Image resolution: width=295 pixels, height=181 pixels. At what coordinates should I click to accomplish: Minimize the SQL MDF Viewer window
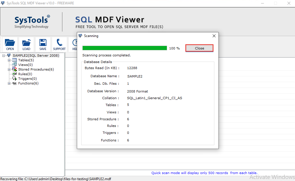[263, 3]
